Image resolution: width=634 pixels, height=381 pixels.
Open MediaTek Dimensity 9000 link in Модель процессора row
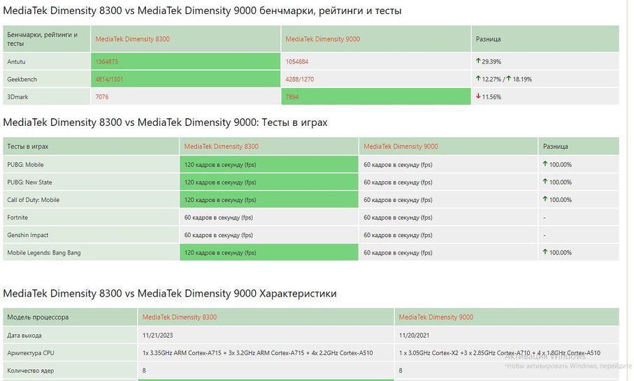[436, 317]
